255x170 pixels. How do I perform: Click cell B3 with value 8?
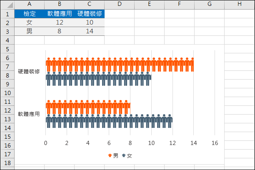pos(59,31)
